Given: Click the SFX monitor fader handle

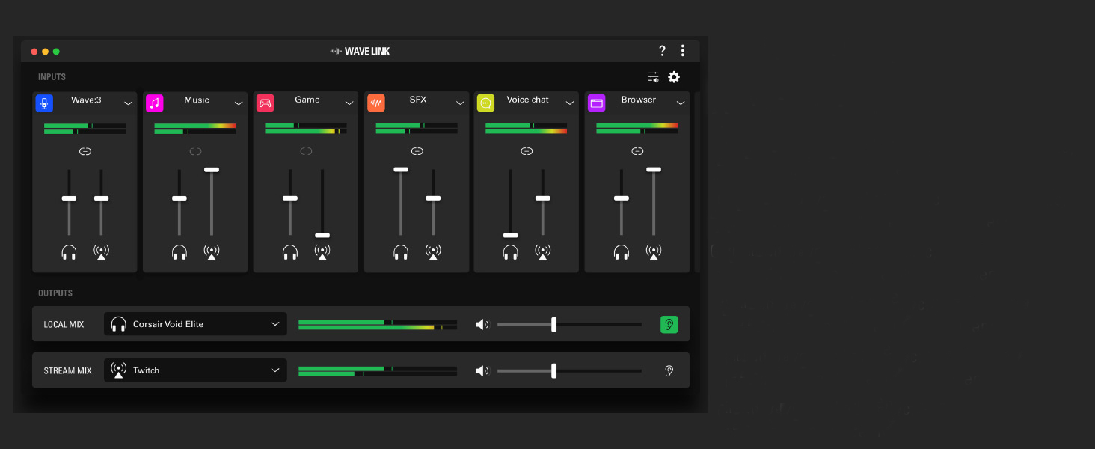Looking at the screenshot, I should [x=401, y=170].
